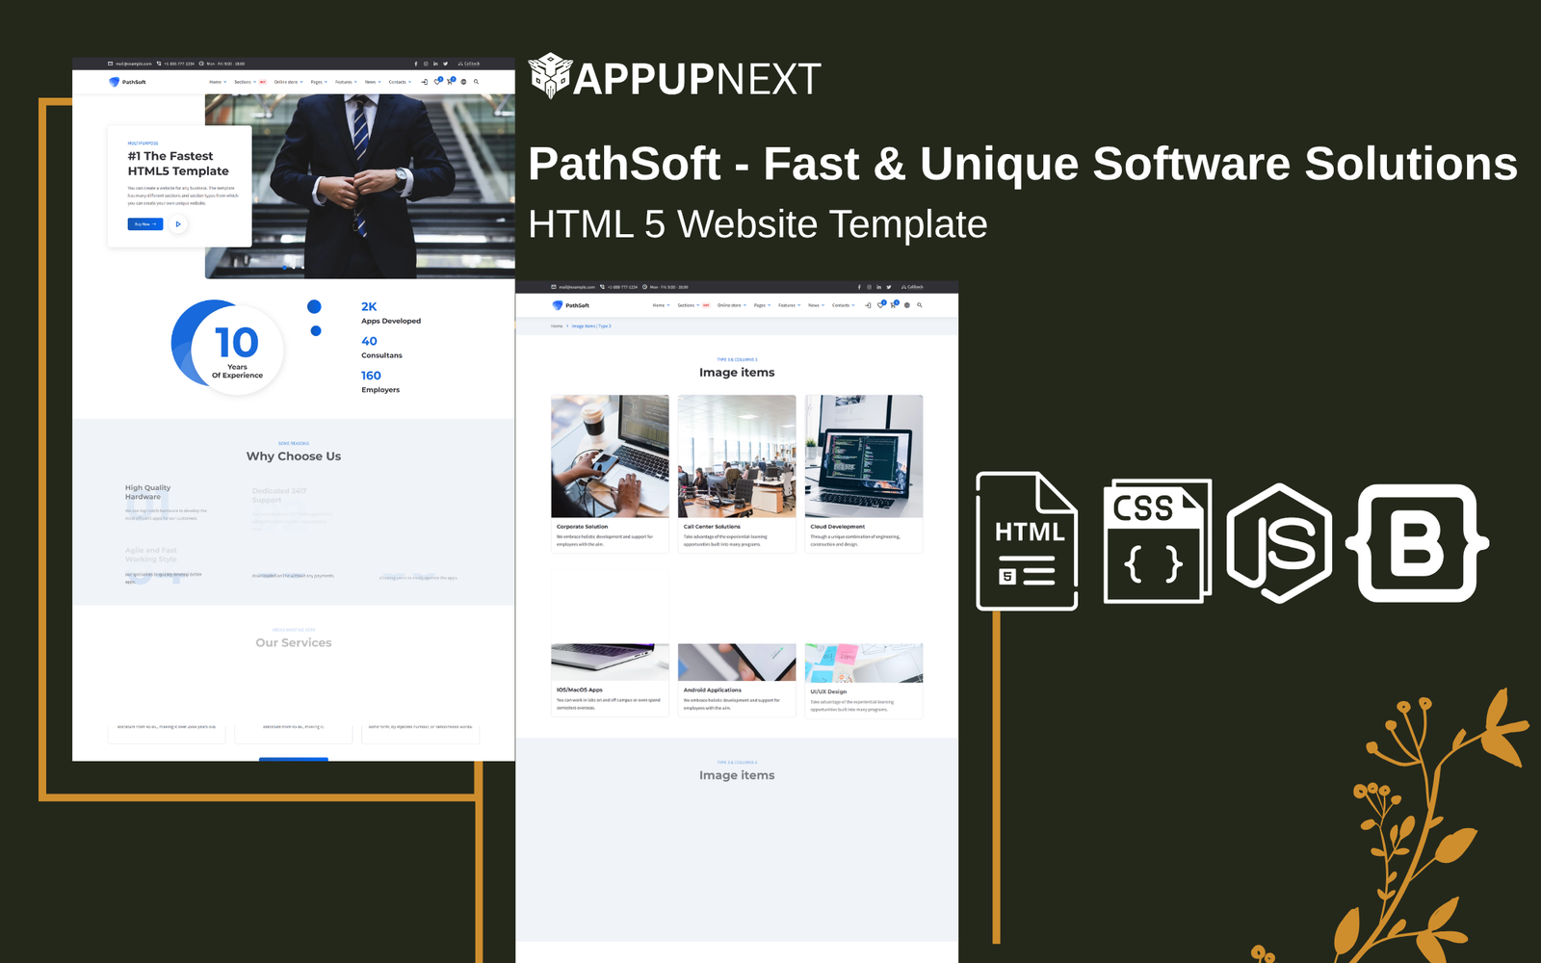1541x963 pixels.
Task: Click the AppUpNext logo emblem
Action: coord(551,76)
